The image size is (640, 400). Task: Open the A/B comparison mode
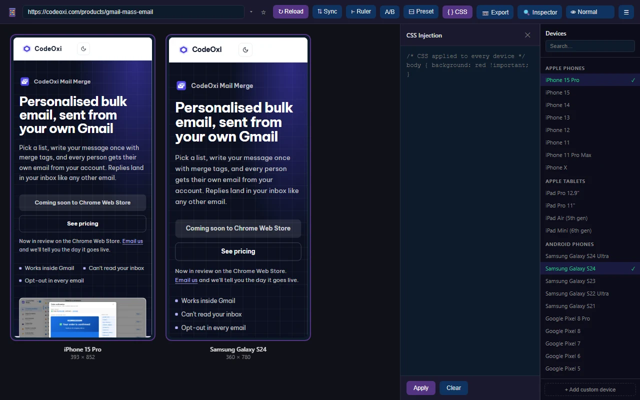pyautogui.click(x=389, y=11)
